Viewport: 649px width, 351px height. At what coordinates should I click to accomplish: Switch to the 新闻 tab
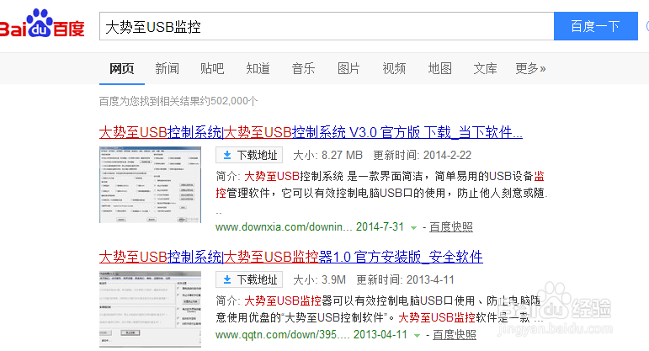[x=168, y=68]
